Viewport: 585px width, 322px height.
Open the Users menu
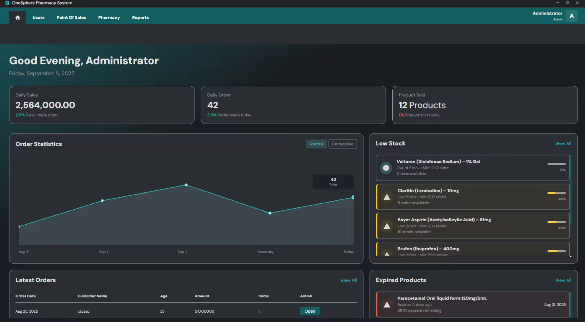pyautogui.click(x=38, y=18)
